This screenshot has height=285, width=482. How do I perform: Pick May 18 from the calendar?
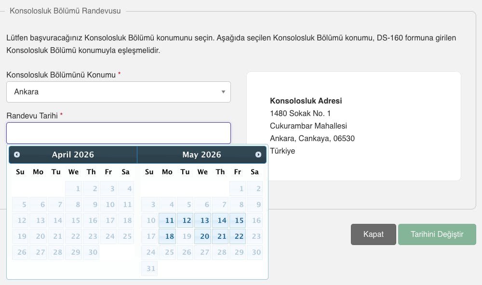[167, 236]
